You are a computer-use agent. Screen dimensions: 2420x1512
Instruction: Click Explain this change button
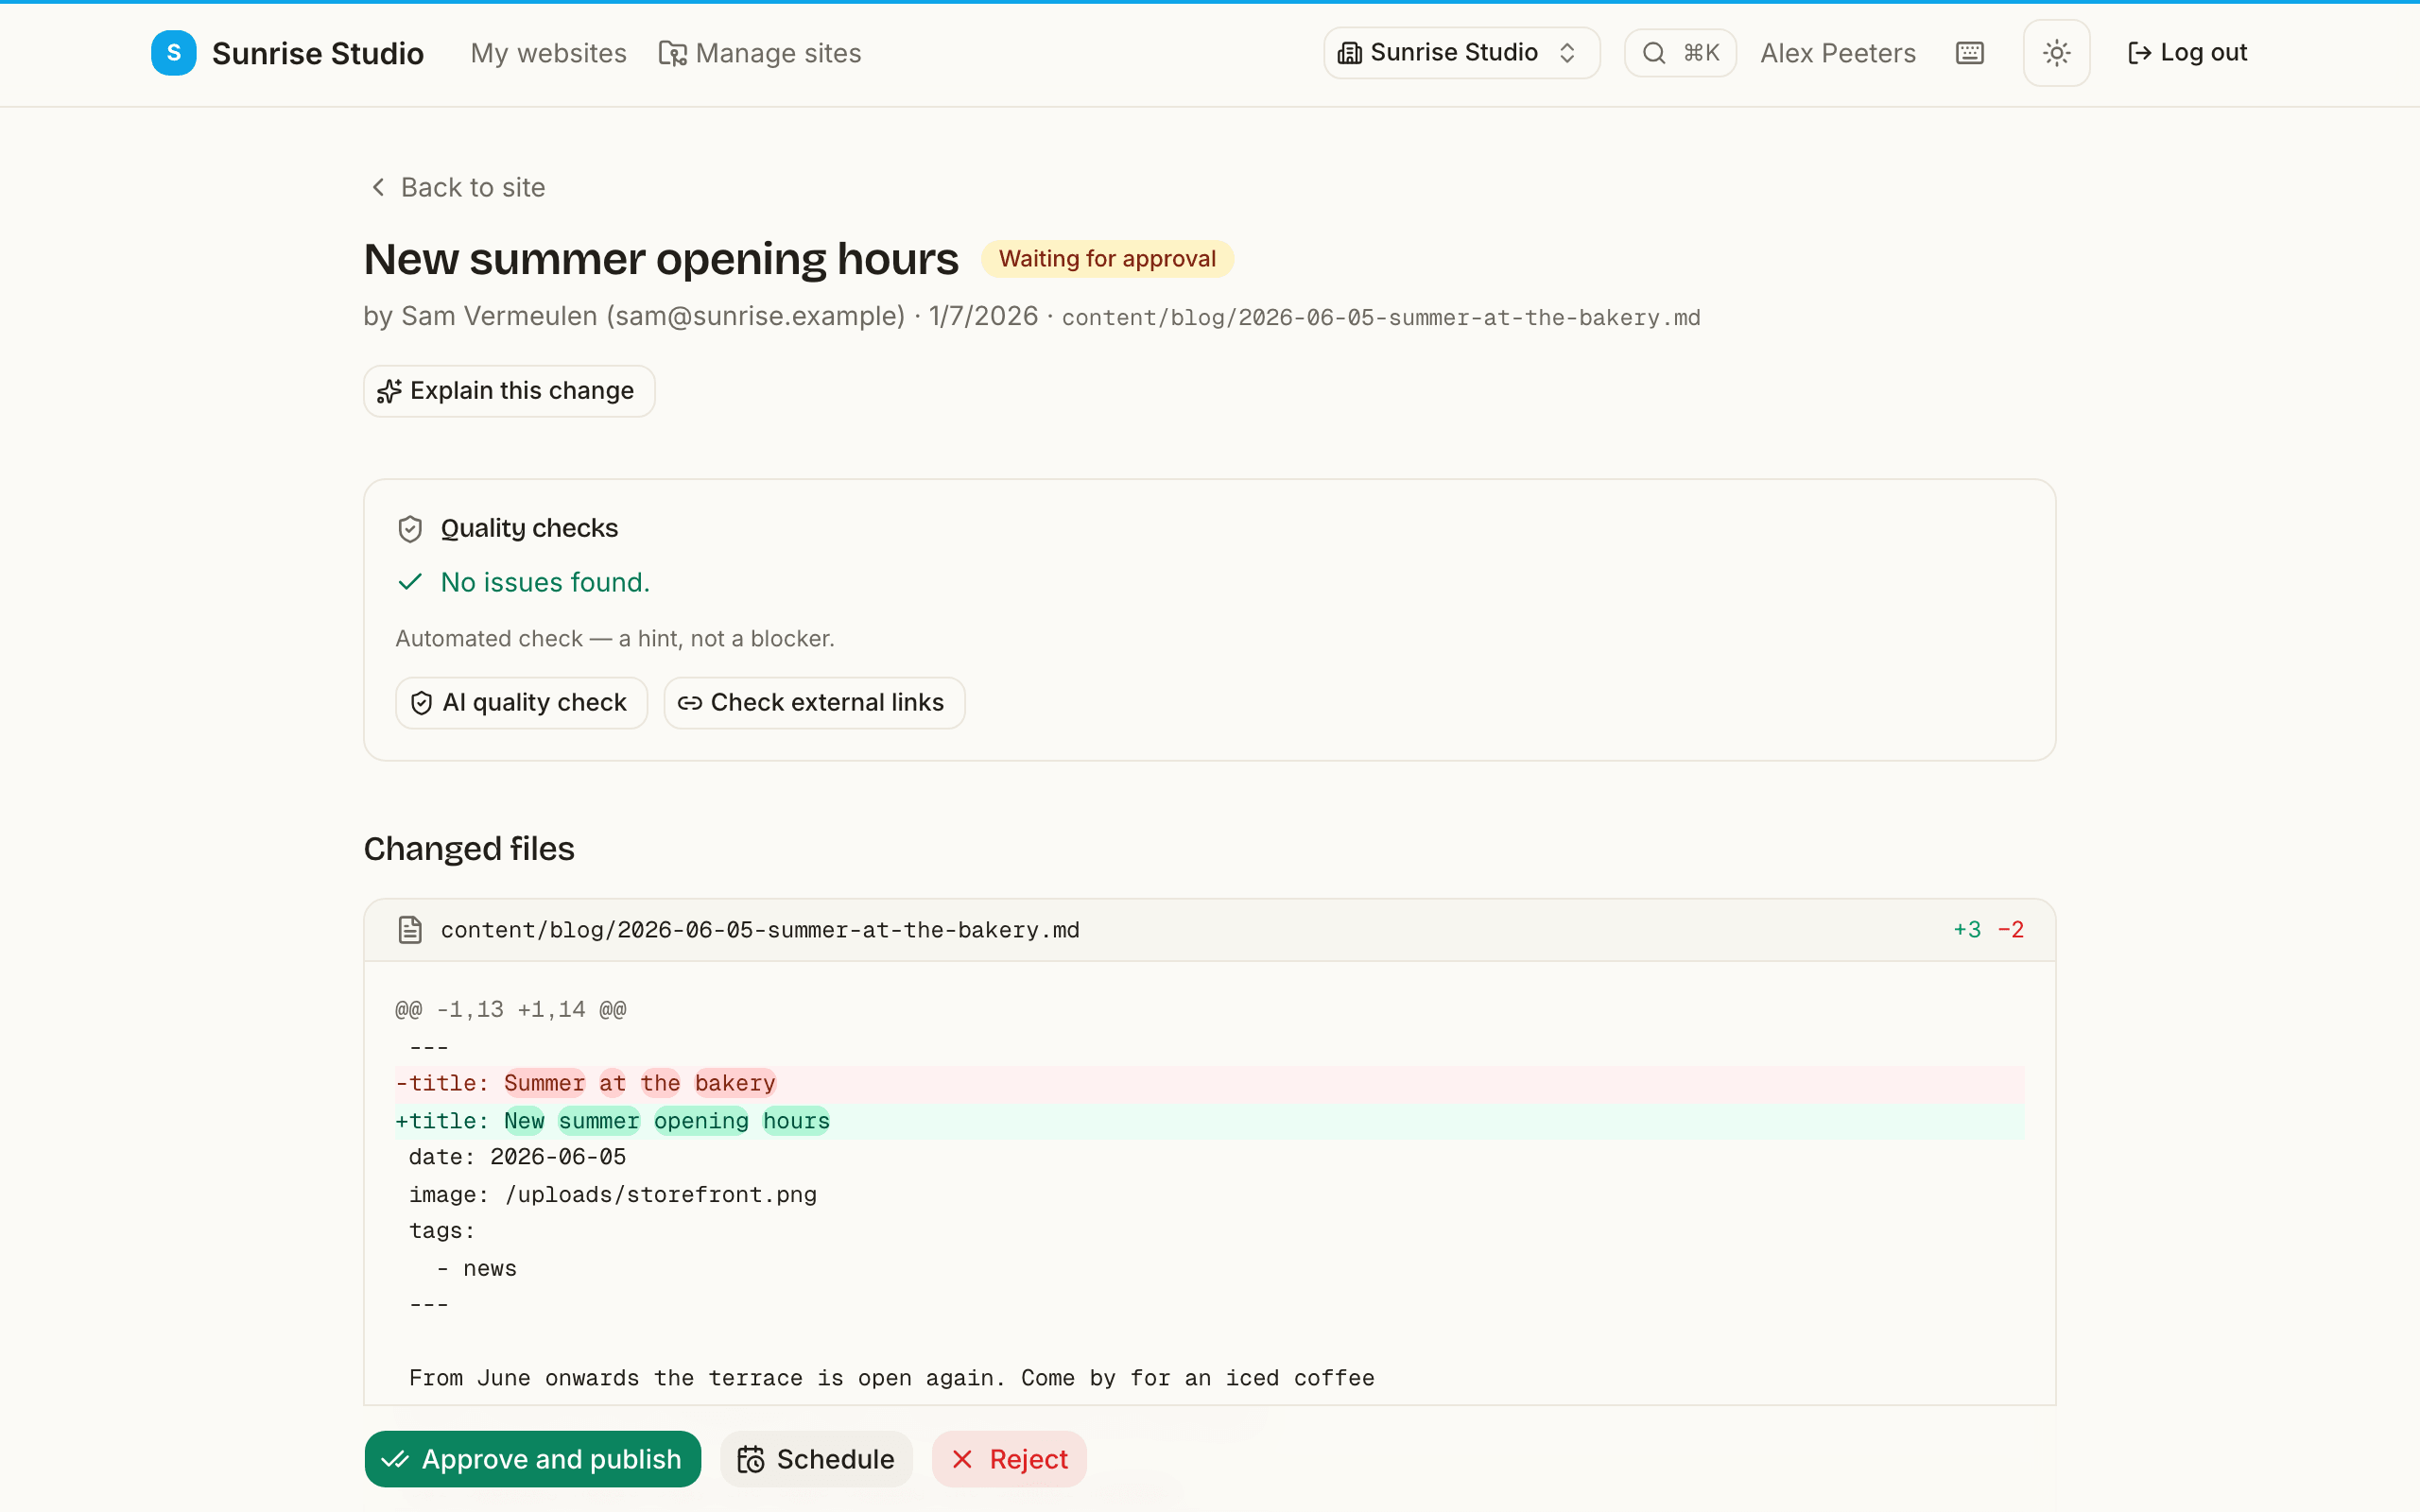tap(509, 391)
